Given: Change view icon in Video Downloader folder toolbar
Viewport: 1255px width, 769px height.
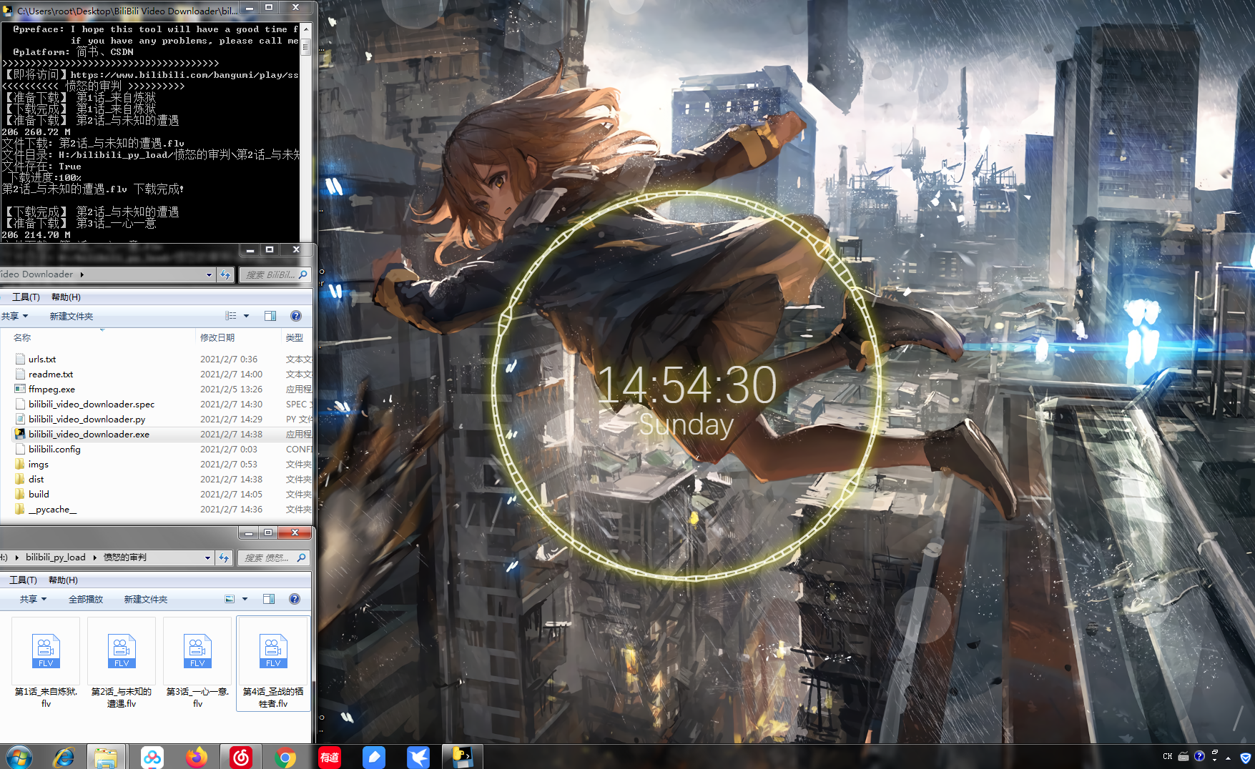Looking at the screenshot, I should (230, 316).
